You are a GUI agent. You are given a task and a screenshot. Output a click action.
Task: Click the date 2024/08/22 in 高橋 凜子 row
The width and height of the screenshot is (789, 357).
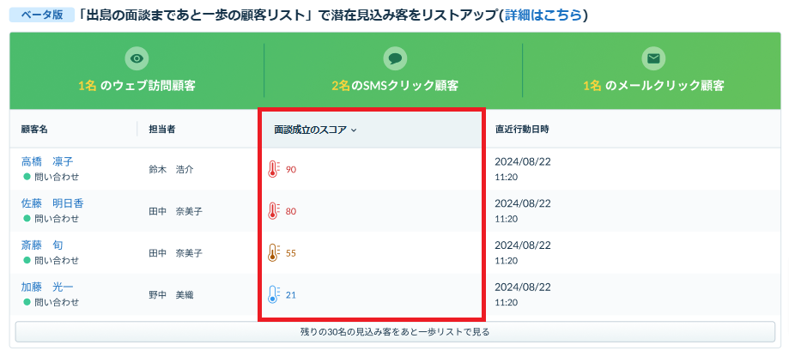(523, 162)
